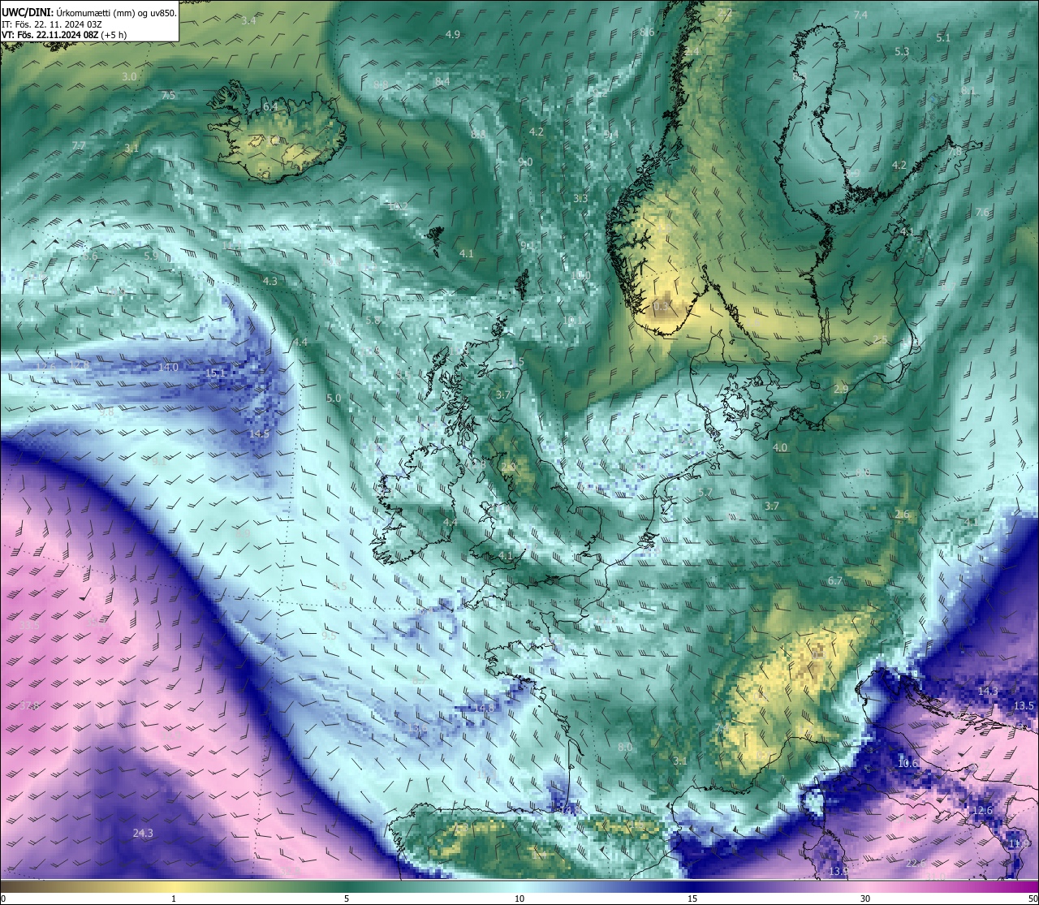Click the 2.6 value on the map

(x=902, y=515)
